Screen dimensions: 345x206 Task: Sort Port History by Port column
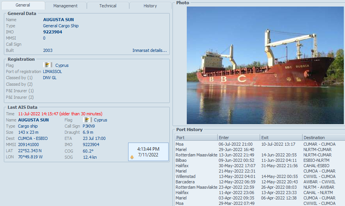[196, 138]
